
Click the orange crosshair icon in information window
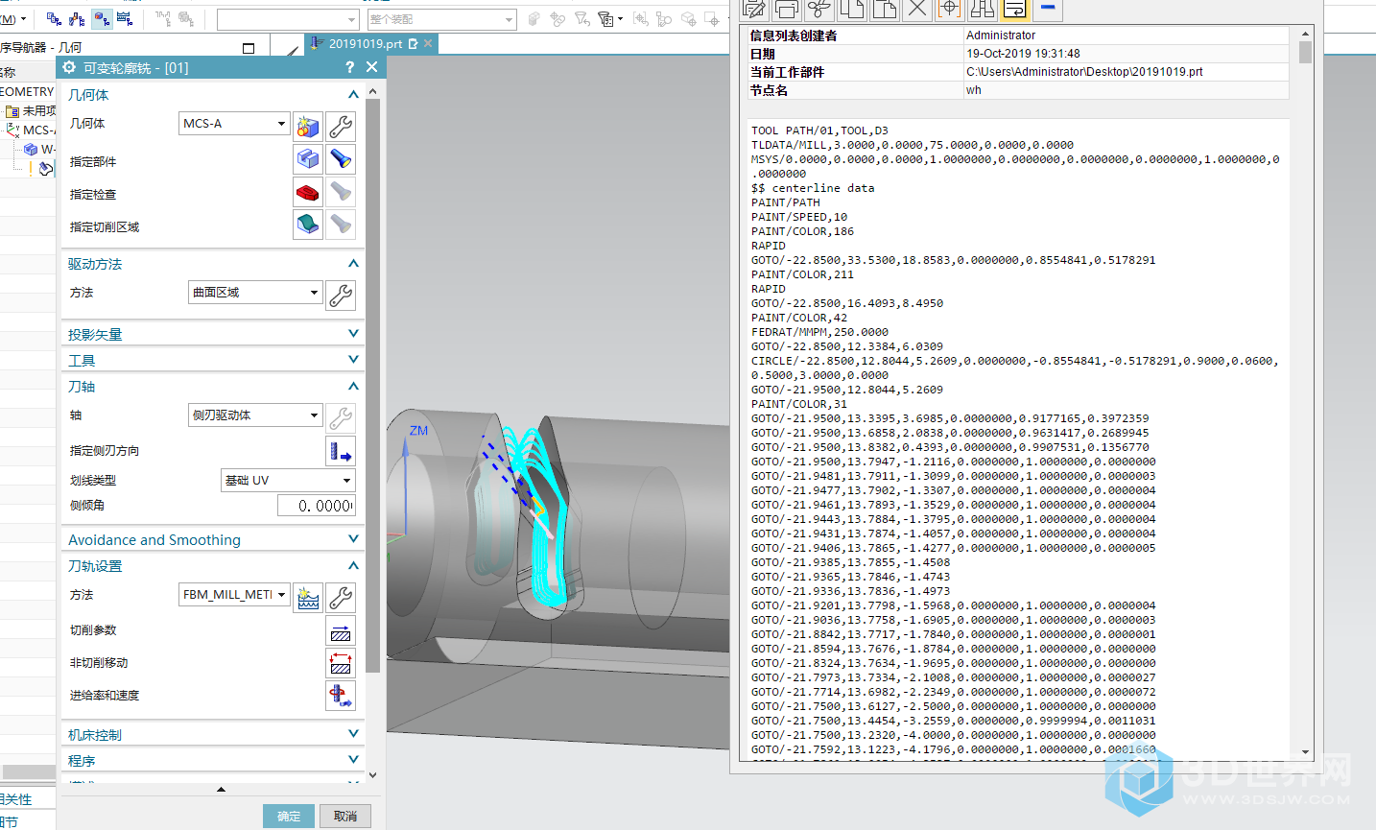click(950, 9)
